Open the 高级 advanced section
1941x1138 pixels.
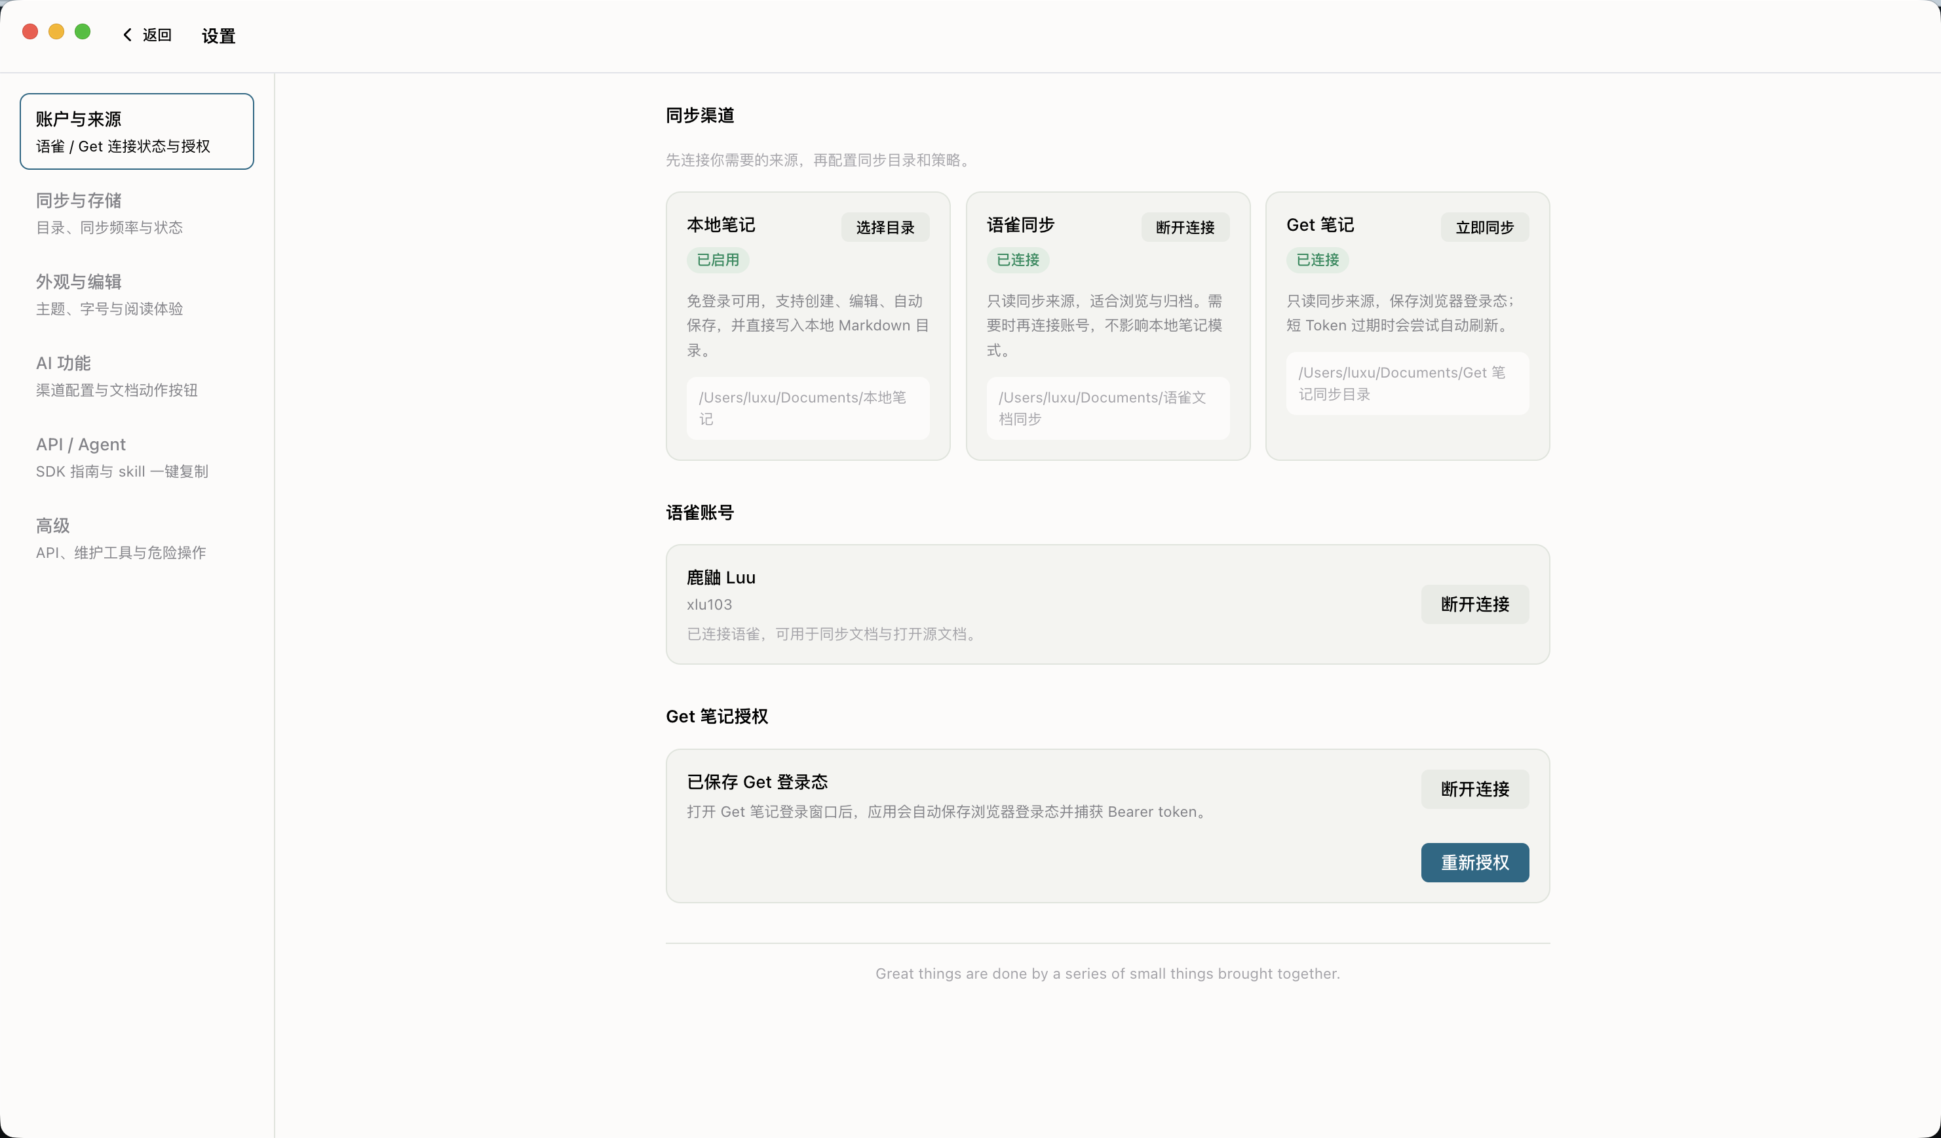[x=136, y=538]
